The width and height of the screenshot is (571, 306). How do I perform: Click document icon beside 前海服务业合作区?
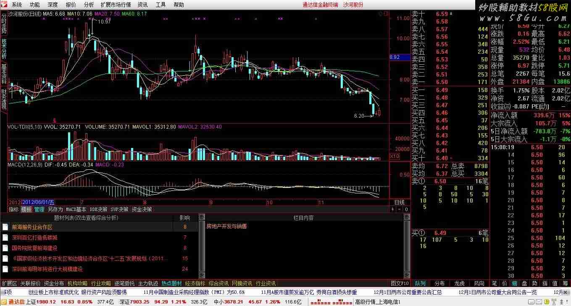[x=5, y=227]
